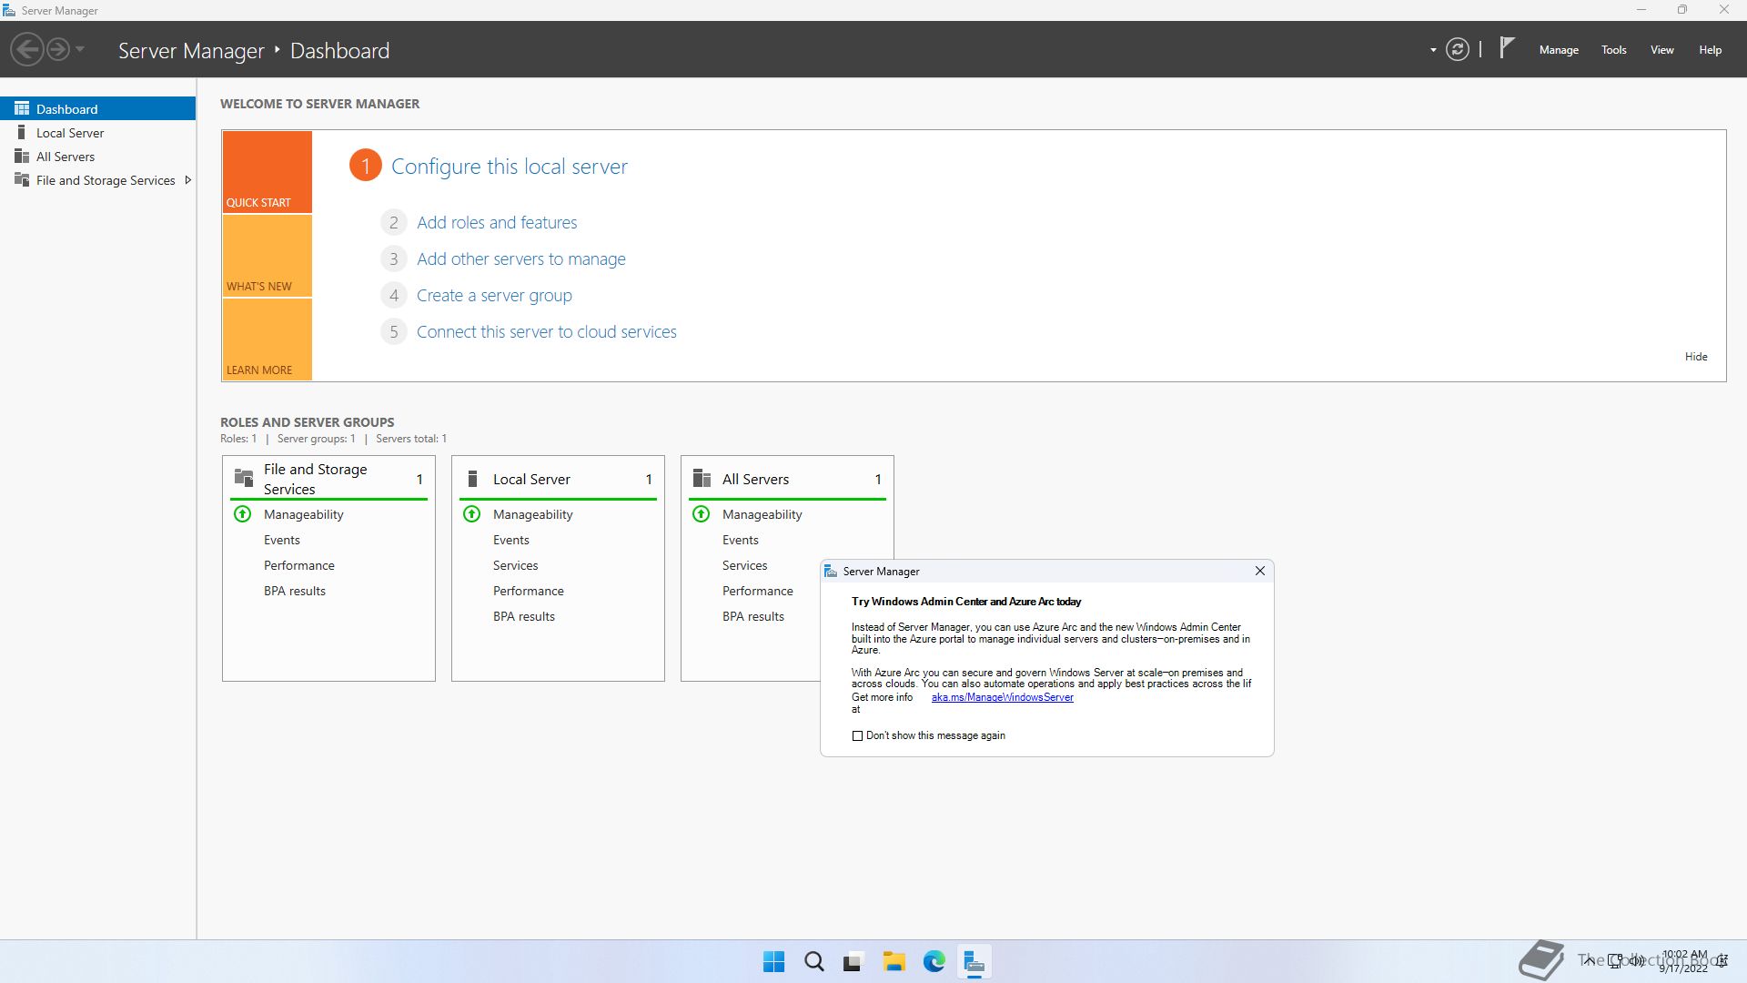Viewport: 1747px width, 983px height.
Task: Click File and Storage Services sidebar icon
Action: [x=22, y=180]
